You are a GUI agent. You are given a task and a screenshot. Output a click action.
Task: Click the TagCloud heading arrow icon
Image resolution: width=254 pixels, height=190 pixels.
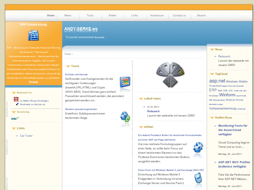[212, 74]
